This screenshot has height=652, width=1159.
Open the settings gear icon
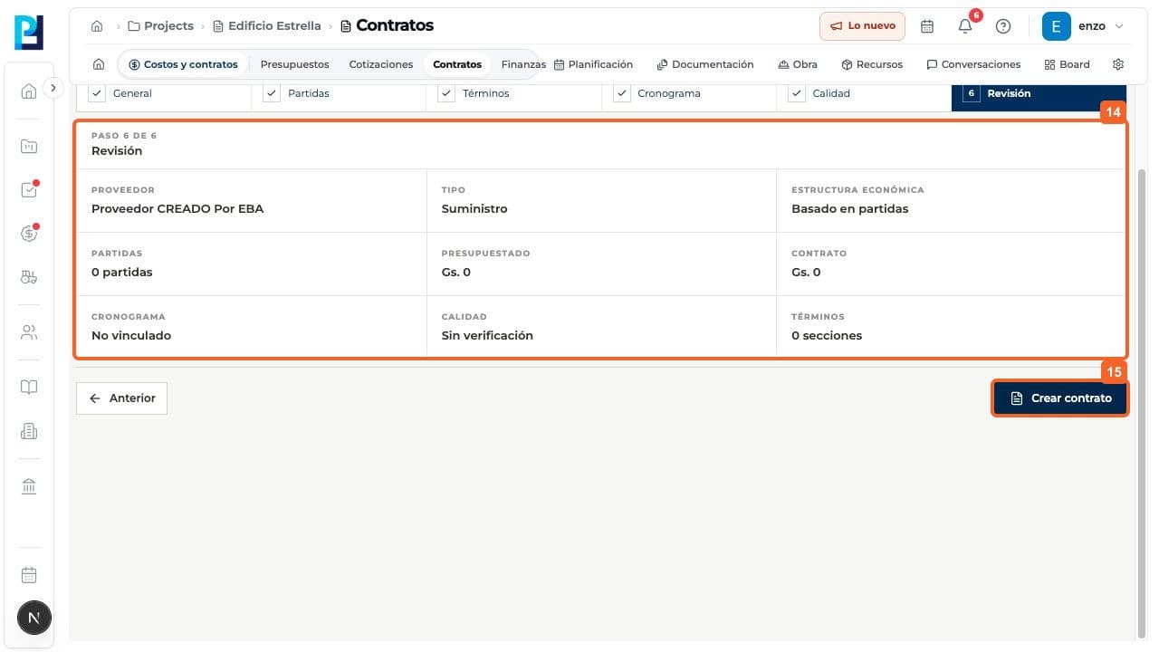[1118, 64]
